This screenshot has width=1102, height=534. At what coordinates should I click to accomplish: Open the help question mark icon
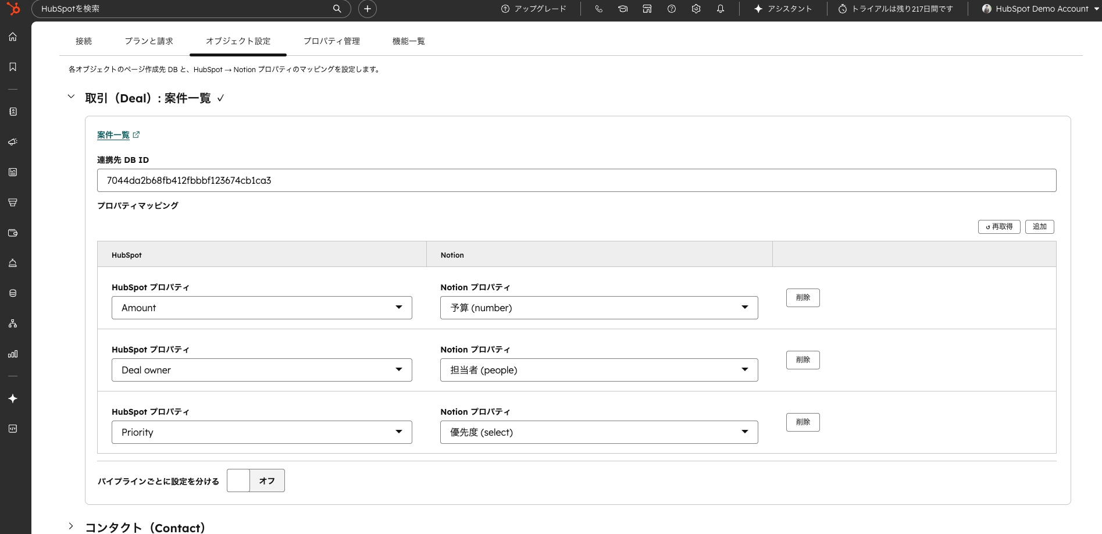tap(672, 9)
